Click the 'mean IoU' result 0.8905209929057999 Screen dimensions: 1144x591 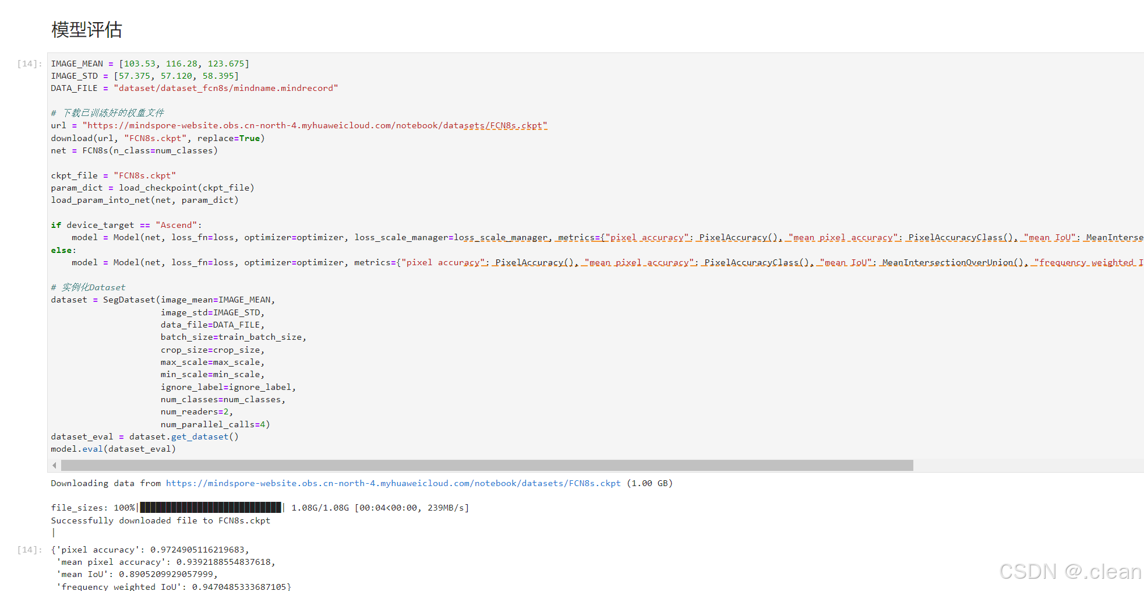coord(166,574)
